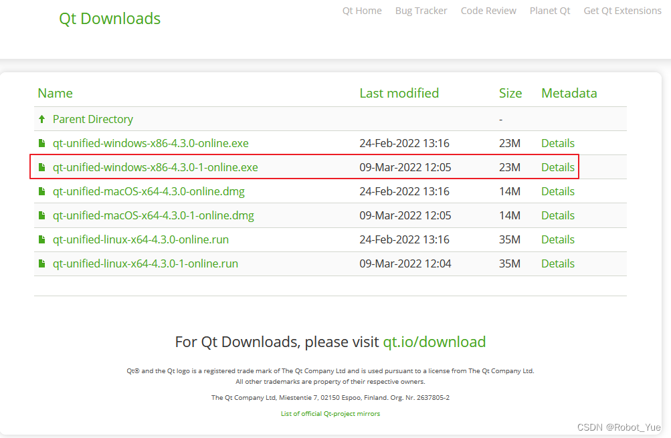The image size is (671, 438).
Task: Click the Qt Downloads page title
Action: click(x=110, y=19)
